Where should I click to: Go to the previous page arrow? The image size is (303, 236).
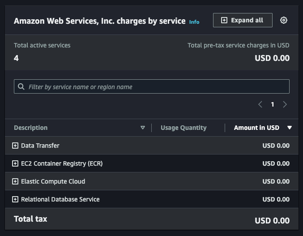tap(260, 104)
